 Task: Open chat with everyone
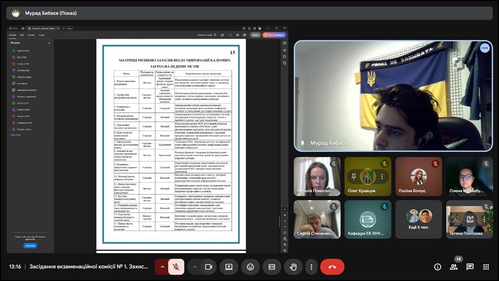(470, 267)
